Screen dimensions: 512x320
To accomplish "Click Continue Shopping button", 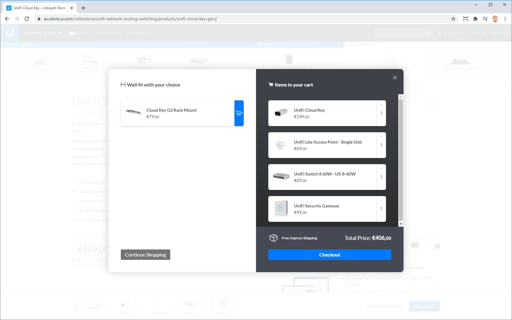I will pyautogui.click(x=145, y=255).
